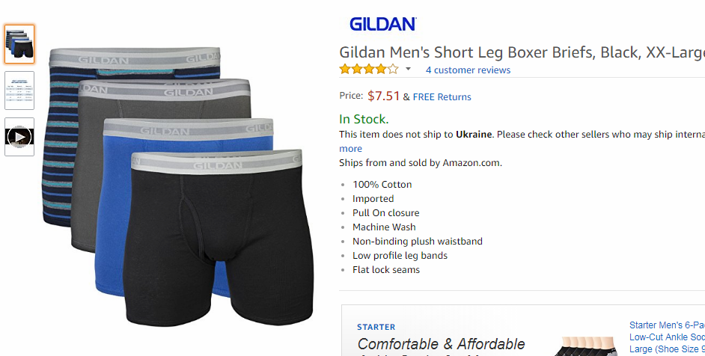Click the Gildan brand logo
The height and width of the screenshot is (356, 705).
(382, 24)
